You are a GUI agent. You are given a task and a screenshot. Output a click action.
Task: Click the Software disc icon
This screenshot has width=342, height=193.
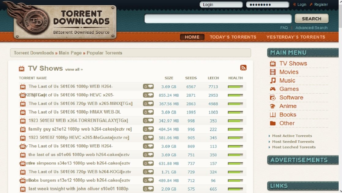[272, 98]
